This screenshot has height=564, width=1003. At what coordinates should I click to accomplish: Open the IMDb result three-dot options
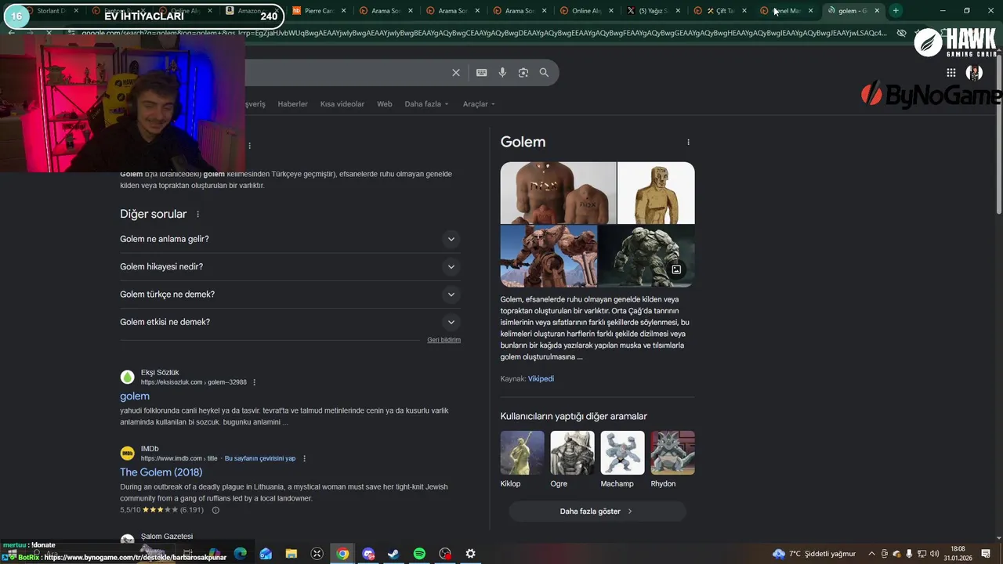coord(304,458)
